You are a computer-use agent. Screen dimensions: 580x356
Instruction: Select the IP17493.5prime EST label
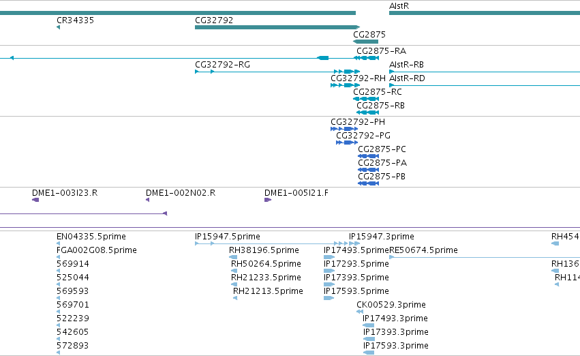(x=356, y=250)
